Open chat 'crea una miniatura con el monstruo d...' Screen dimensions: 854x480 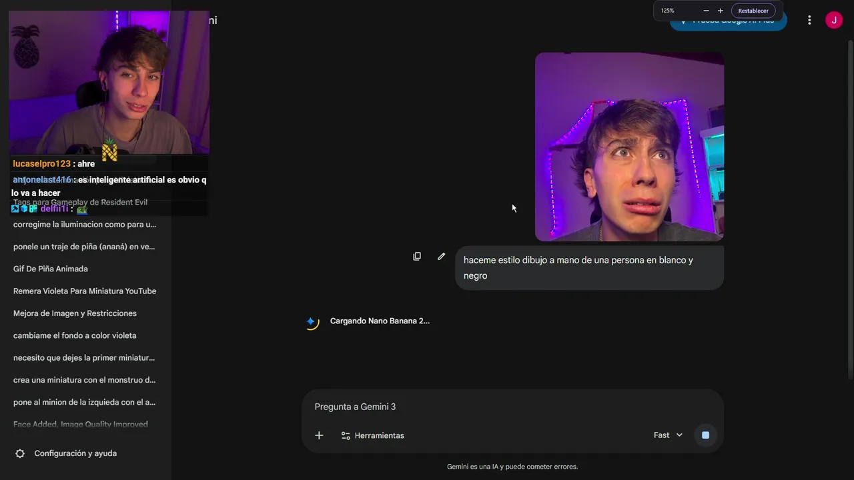[x=85, y=380]
